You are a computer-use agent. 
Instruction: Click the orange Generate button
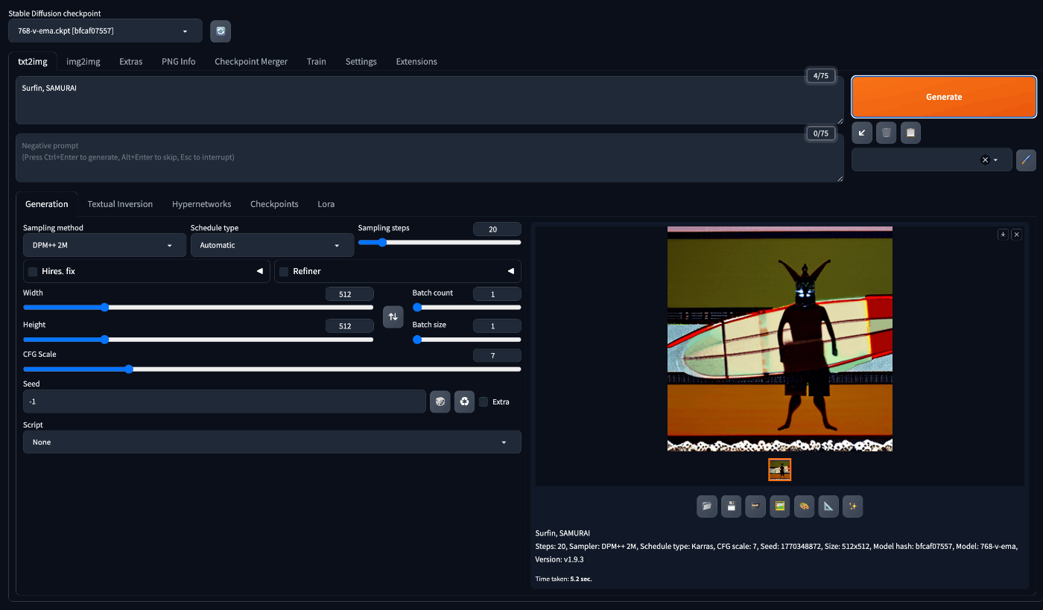point(944,97)
